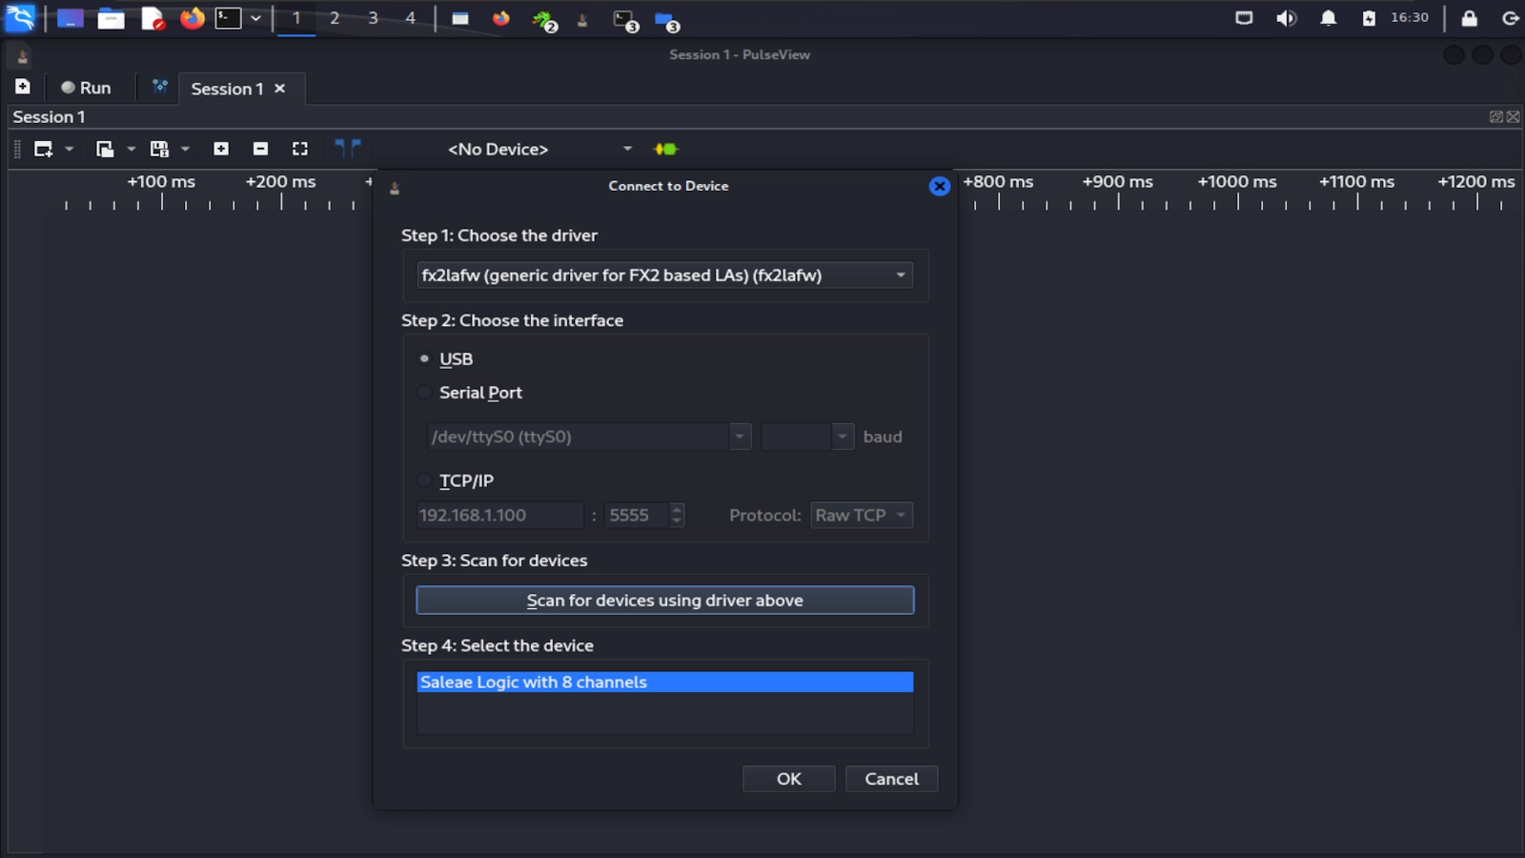Viewport: 1525px width, 858px height.
Task: Choose TCP/IP as the interface
Action: pyautogui.click(x=424, y=480)
